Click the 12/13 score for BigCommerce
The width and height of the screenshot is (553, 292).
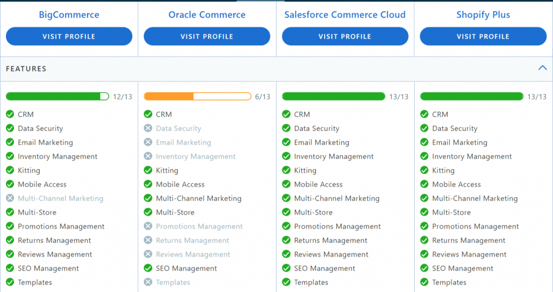point(123,97)
